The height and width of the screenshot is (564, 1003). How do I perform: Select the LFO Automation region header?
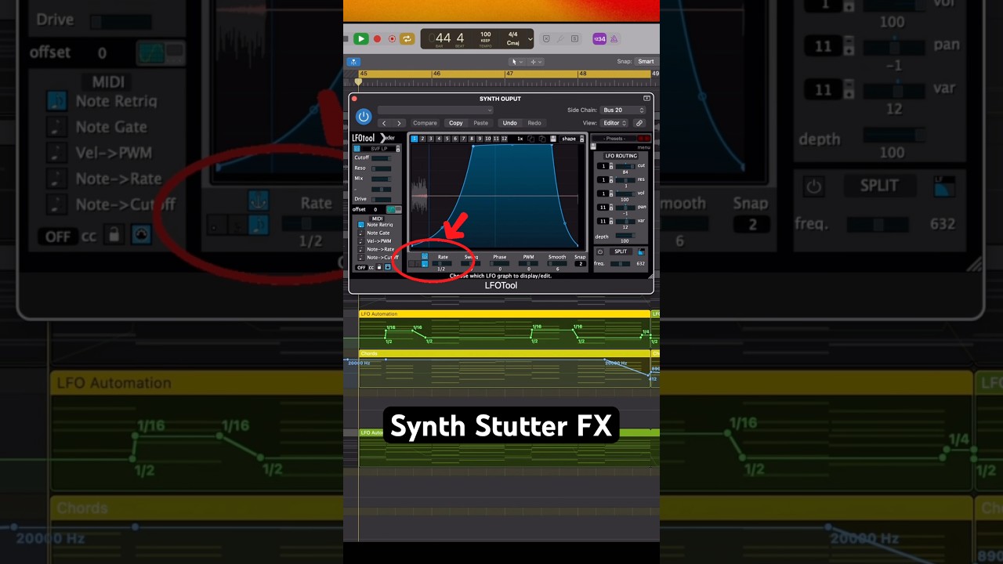coord(505,314)
